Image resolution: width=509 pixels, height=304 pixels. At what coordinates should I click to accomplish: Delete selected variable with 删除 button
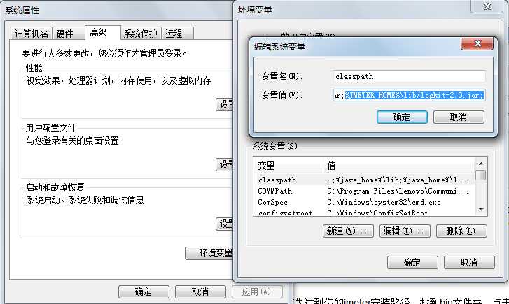461,231
